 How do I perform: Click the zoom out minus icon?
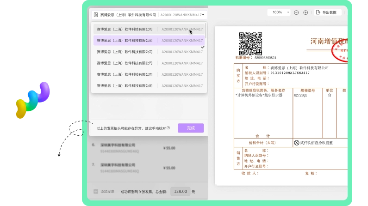click(296, 12)
